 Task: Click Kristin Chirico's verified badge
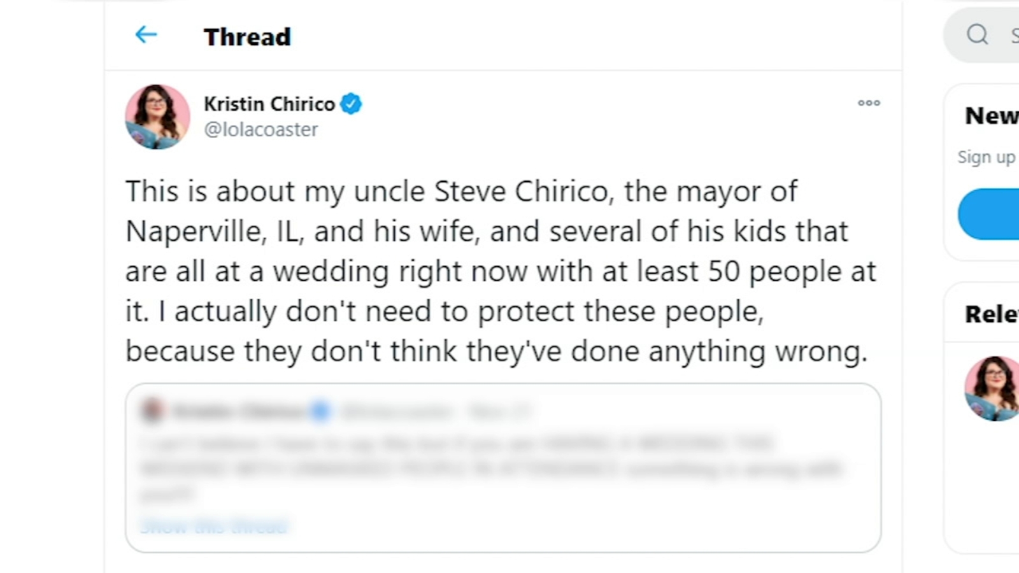pos(351,103)
